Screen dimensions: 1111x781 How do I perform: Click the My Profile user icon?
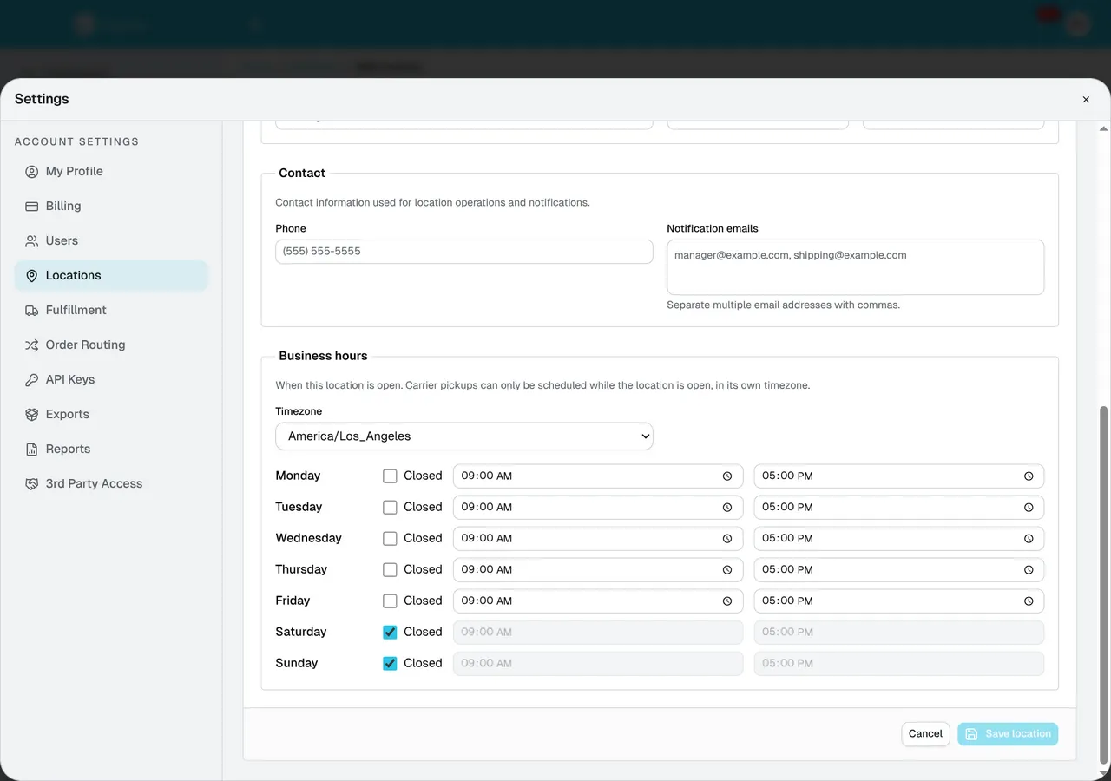tap(32, 172)
